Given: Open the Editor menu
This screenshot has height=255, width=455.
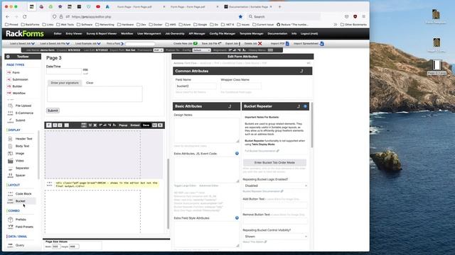Looking at the screenshot, I should coord(58,34).
